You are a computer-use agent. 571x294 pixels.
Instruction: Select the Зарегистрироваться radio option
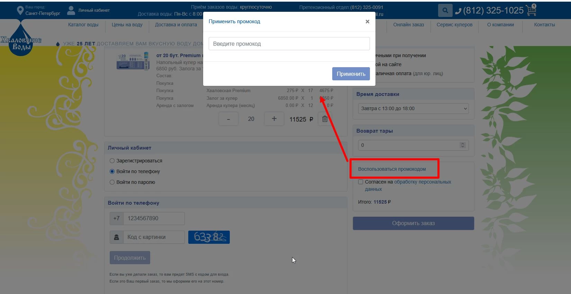pos(112,161)
